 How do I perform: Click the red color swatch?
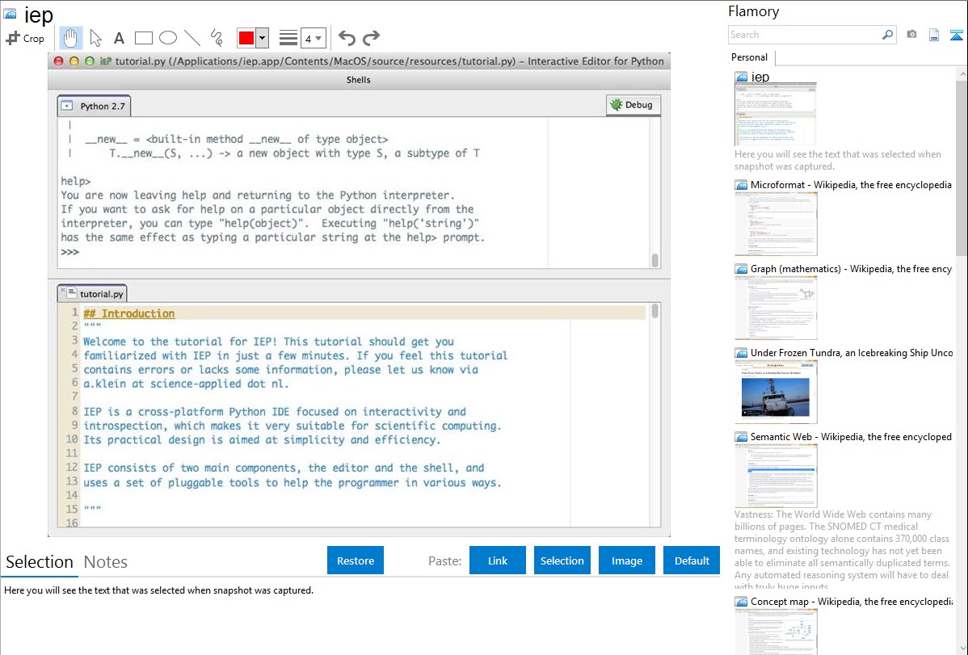click(x=246, y=38)
